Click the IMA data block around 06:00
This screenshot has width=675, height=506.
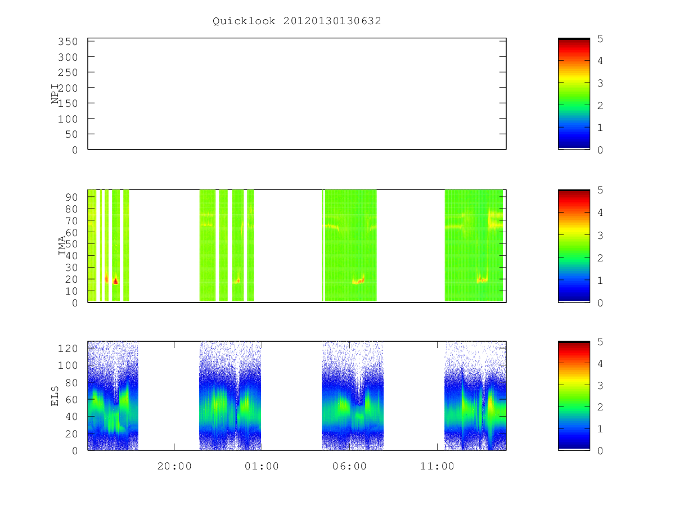(350, 246)
